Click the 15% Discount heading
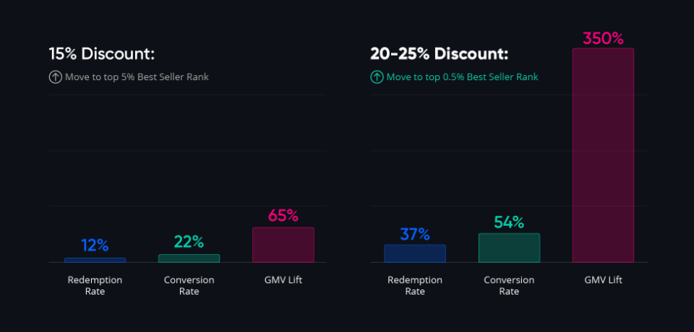Screen dimensions: 694x332 (102, 54)
